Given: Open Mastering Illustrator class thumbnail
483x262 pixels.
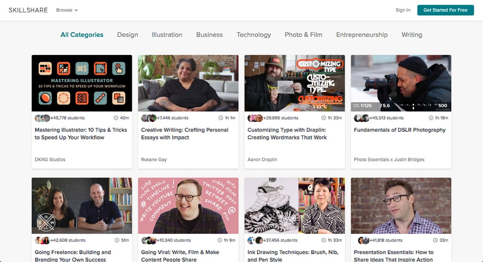Looking at the screenshot, I should tap(82, 83).
